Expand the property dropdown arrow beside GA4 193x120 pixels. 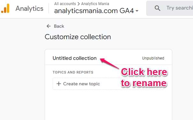pyautogui.click(x=137, y=11)
